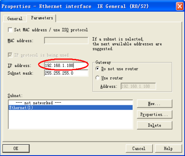
Task: Toggle IP protocol is being used checkbox
Action: (x=10, y=55)
